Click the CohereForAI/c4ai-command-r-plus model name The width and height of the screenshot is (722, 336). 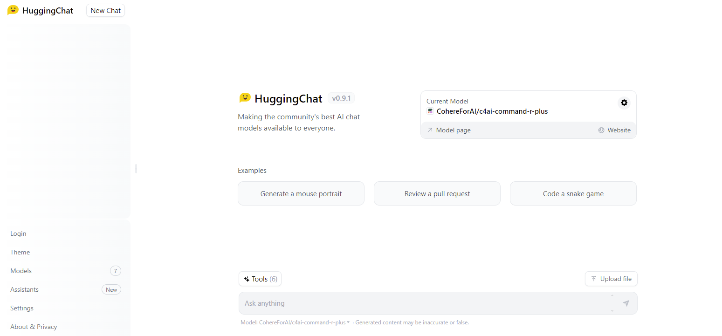(492, 111)
